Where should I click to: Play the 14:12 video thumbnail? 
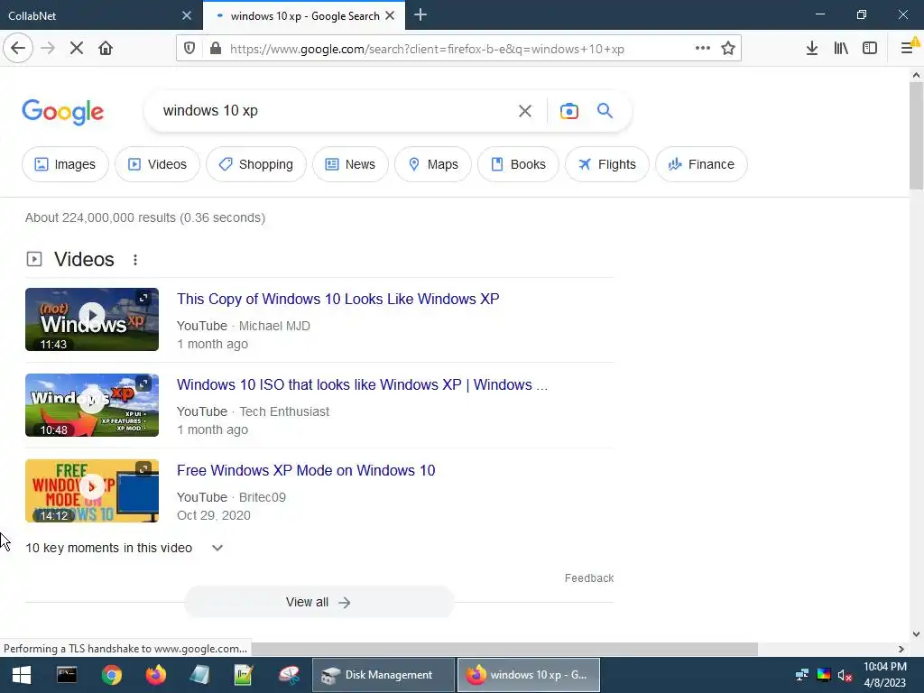point(92,491)
